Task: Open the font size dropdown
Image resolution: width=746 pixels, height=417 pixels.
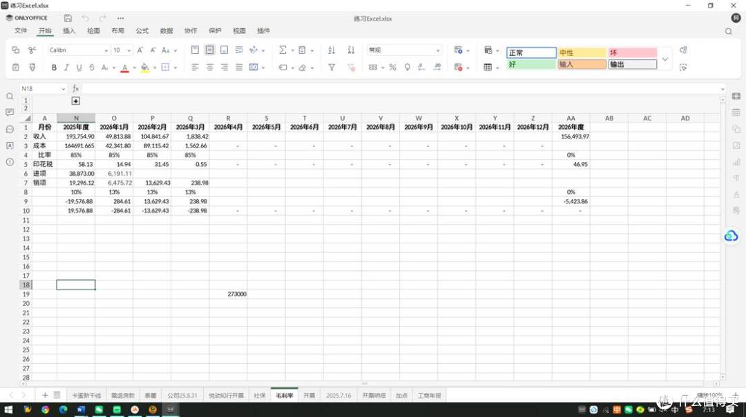Action: coord(129,50)
